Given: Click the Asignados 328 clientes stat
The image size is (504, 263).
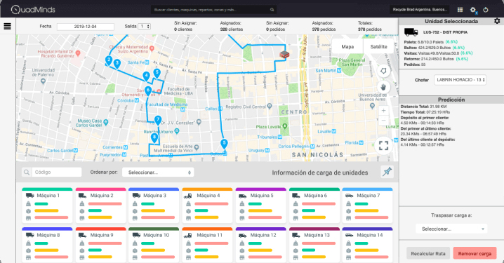Looking at the screenshot, I should pyautogui.click(x=232, y=26).
